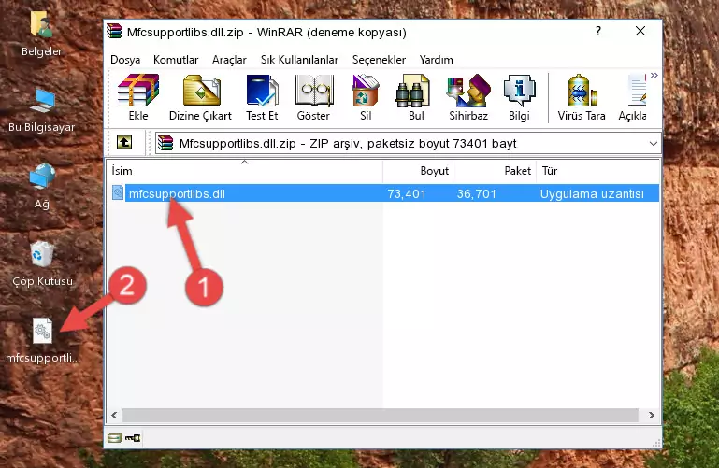This screenshot has width=719, height=468.
Task: Click the status bar key password icon
Action: (x=133, y=438)
